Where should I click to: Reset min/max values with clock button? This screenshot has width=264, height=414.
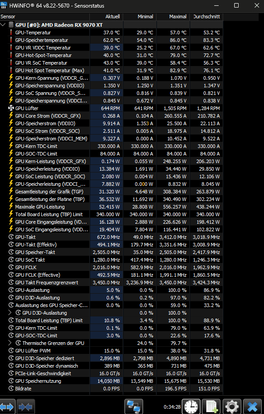[191, 406]
